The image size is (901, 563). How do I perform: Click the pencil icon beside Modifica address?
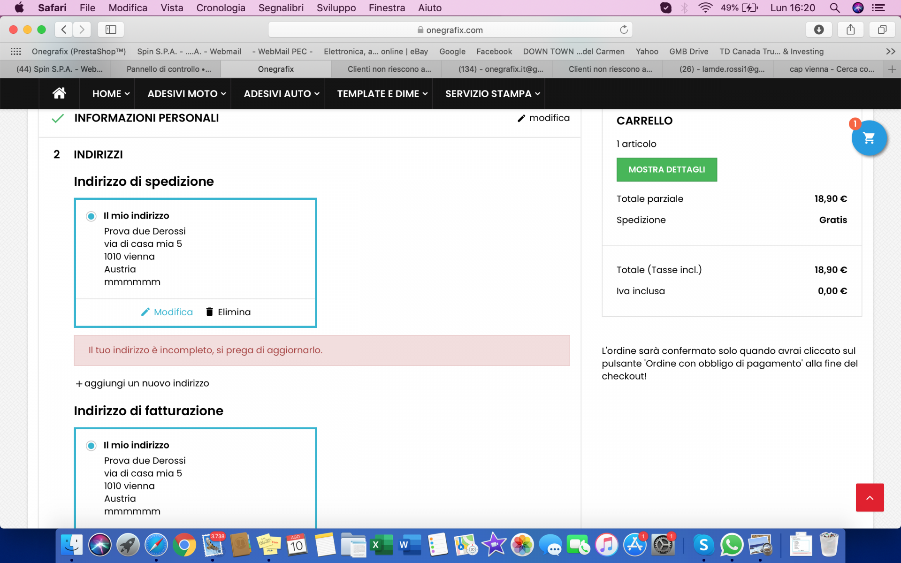pos(145,312)
